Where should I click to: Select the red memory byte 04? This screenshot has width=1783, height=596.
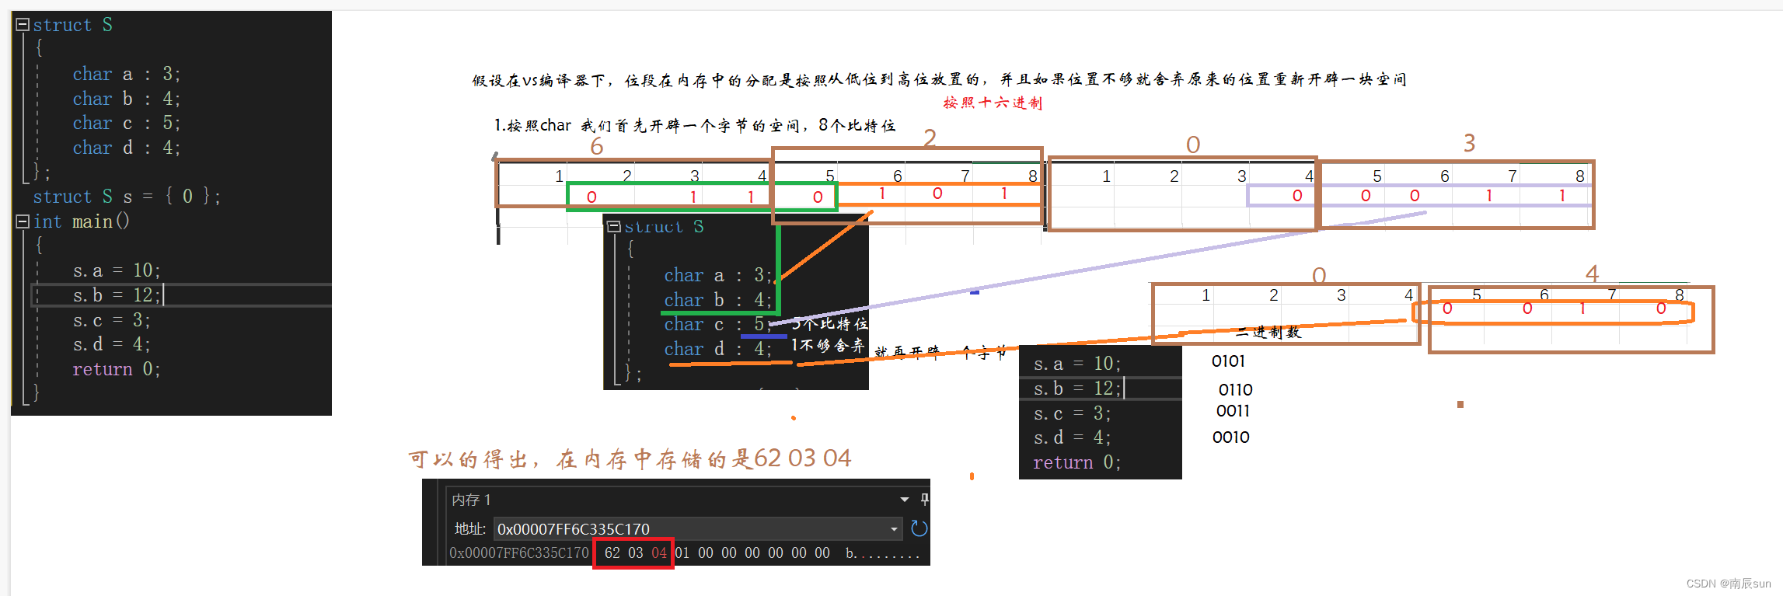[x=659, y=552]
